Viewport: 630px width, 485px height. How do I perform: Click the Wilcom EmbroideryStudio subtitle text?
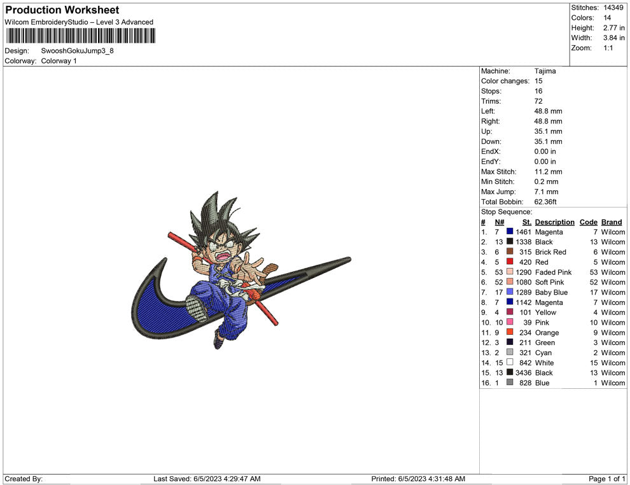click(79, 22)
